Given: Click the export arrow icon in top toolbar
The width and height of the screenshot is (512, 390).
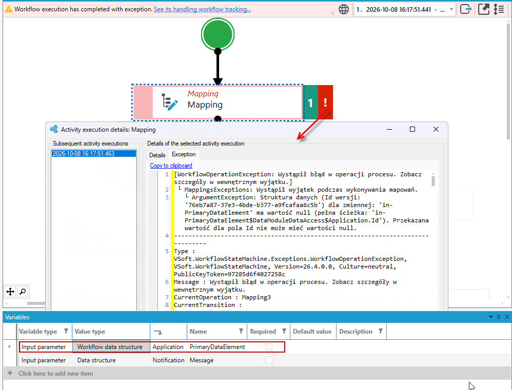Looking at the screenshot, I should tap(466, 9).
